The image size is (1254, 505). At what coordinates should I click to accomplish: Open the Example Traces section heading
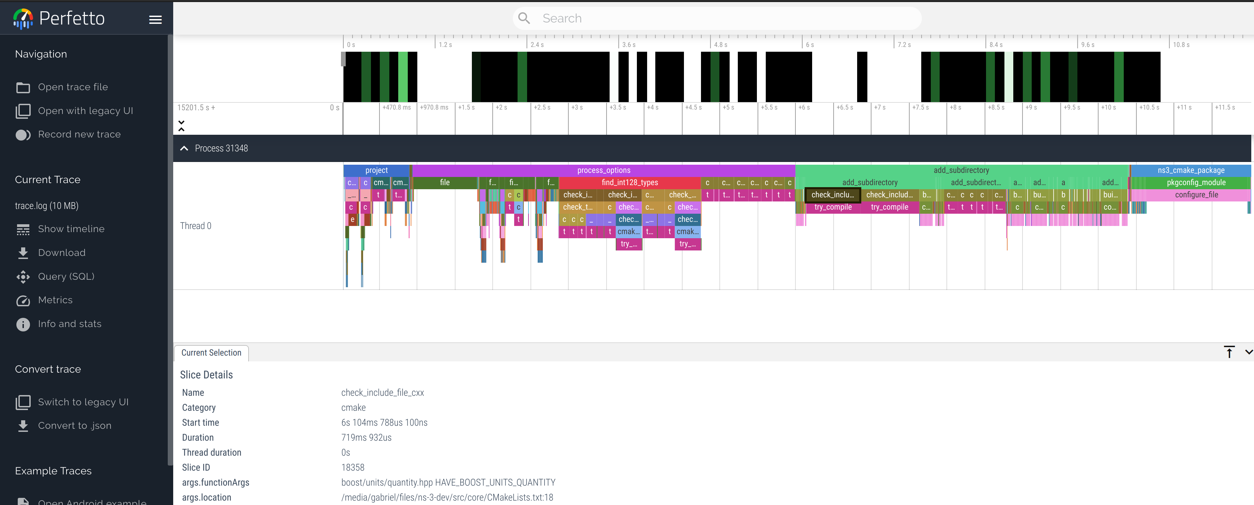pyautogui.click(x=53, y=471)
